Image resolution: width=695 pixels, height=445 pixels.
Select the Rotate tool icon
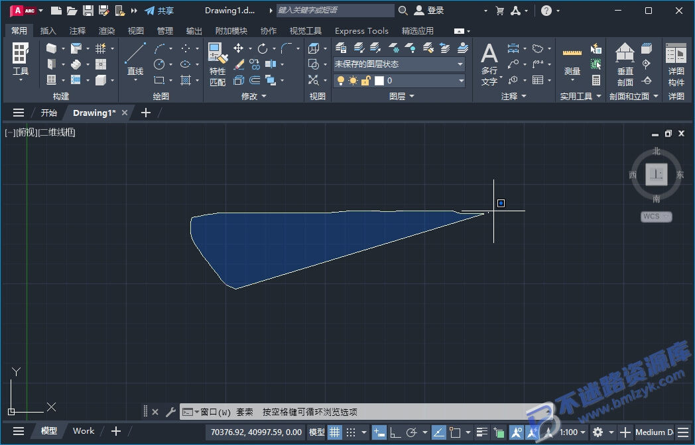263,48
